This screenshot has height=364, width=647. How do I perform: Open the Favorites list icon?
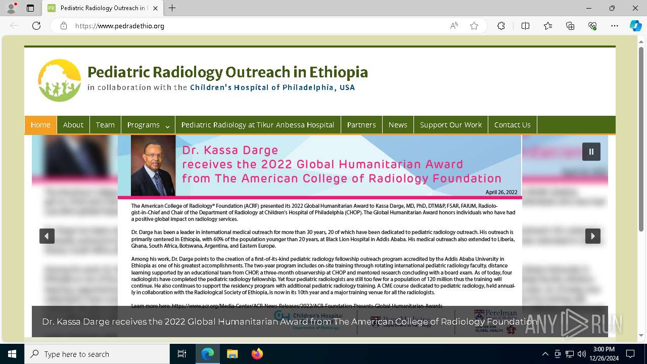pyautogui.click(x=548, y=26)
